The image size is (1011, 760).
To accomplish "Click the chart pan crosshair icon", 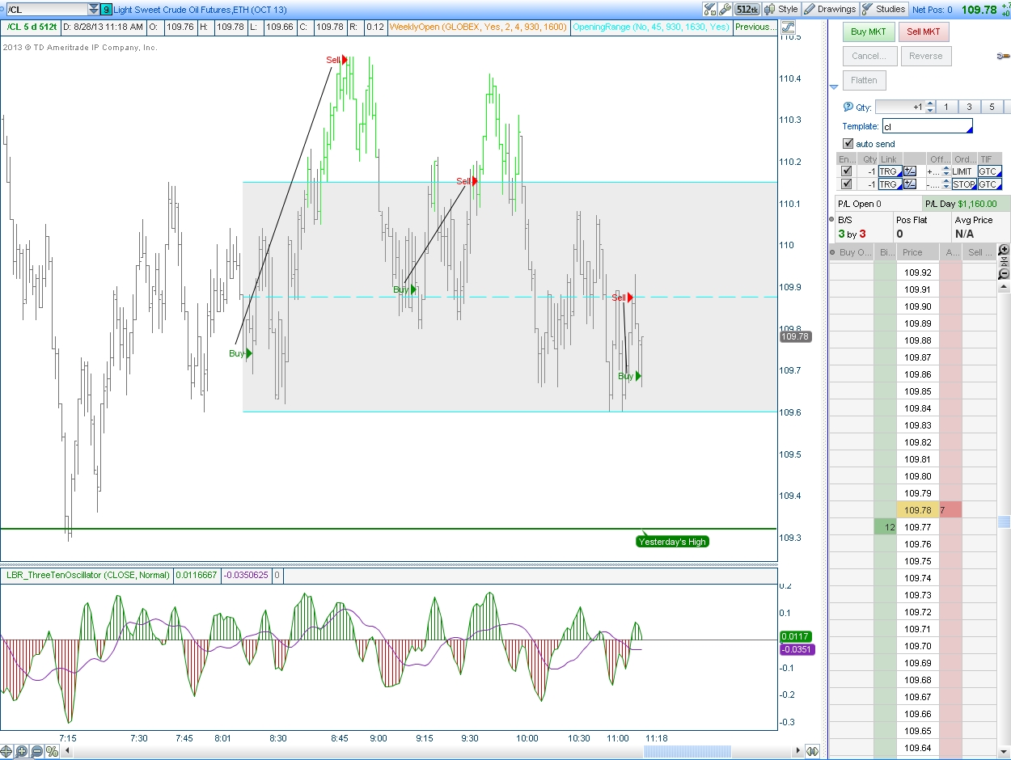I will click(x=7, y=751).
